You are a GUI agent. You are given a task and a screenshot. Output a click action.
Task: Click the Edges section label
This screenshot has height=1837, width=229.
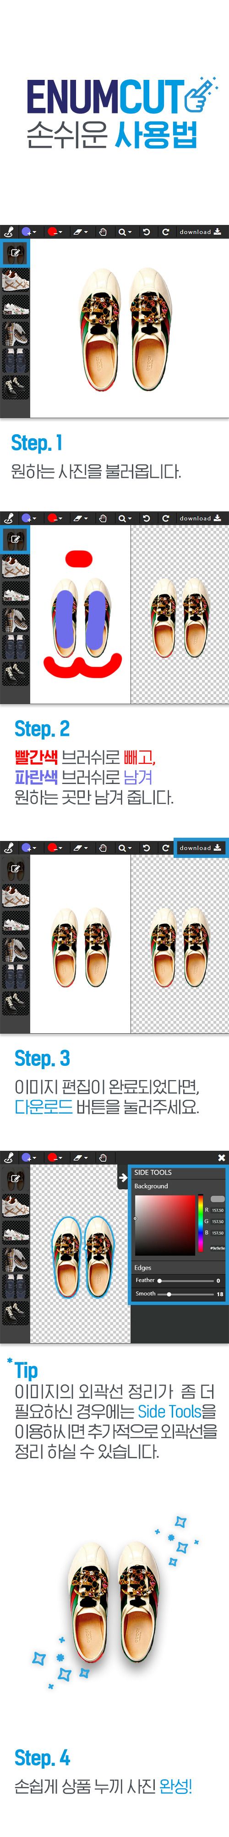(x=142, y=1268)
